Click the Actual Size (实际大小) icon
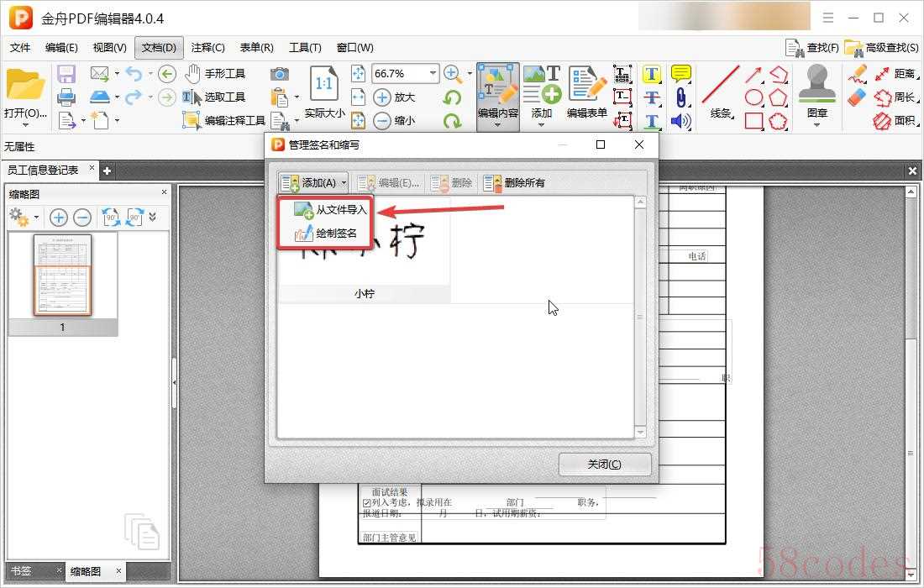924x588 pixels. 324,92
